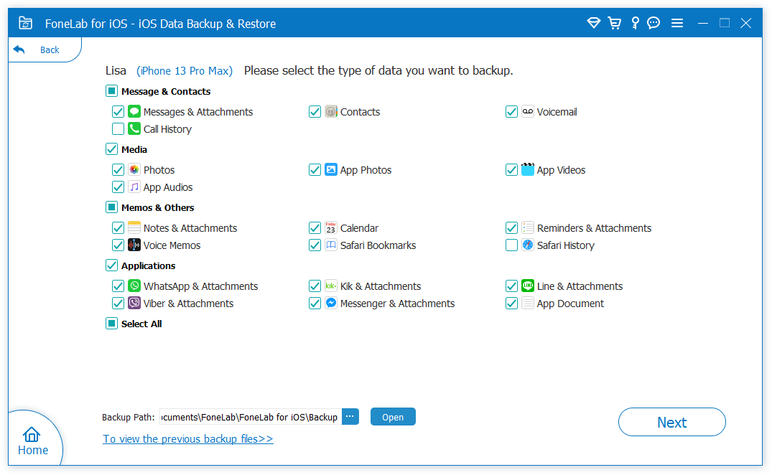Click the key register icon in title bar

tap(635, 23)
